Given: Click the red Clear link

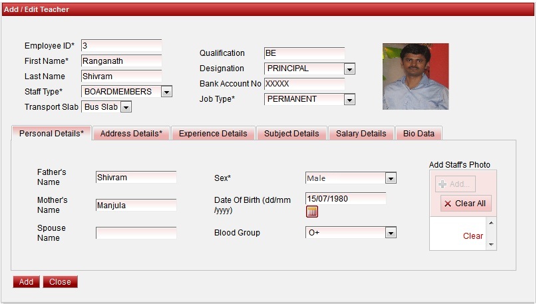Looking at the screenshot, I should [x=472, y=236].
